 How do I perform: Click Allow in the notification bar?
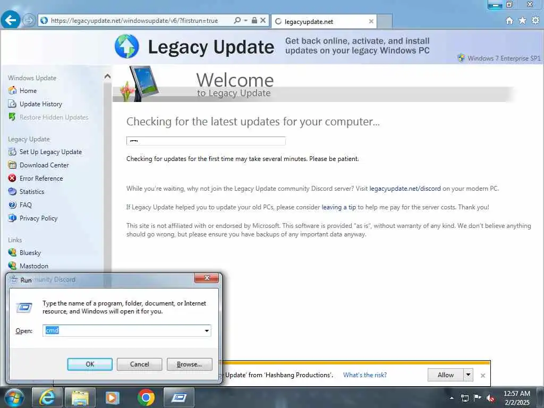[x=446, y=375]
